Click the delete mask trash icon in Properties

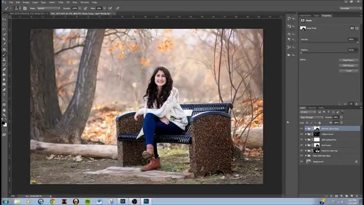pyautogui.click(x=357, y=104)
